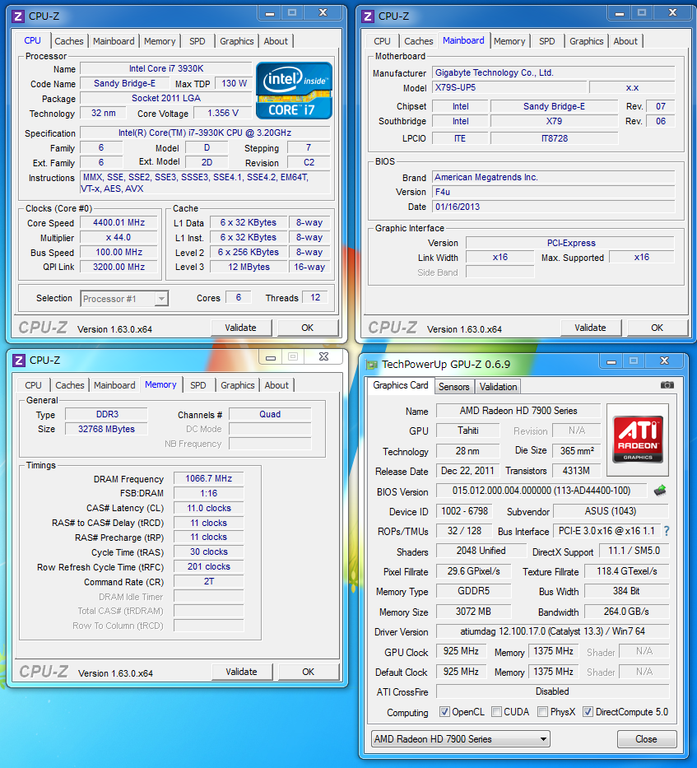Image resolution: width=697 pixels, height=768 pixels.
Task: Click the Manufacturer Gigabyte Technology Co., Ltd.
Action: [554, 73]
